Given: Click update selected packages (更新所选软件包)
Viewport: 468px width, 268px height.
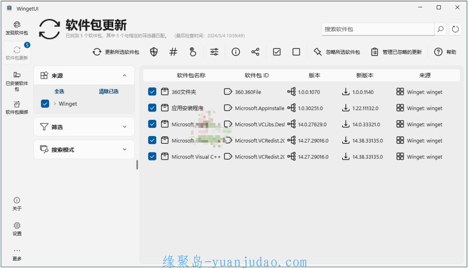Looking at the screenshot, I should (116, 52).
